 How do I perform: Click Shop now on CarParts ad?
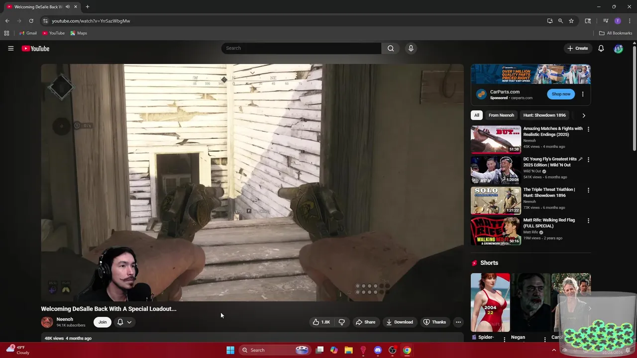(561, 94)
